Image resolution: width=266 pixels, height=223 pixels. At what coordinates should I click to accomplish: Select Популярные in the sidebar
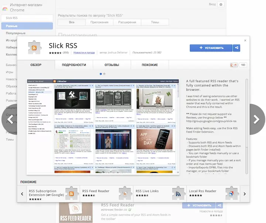point(16,33)
